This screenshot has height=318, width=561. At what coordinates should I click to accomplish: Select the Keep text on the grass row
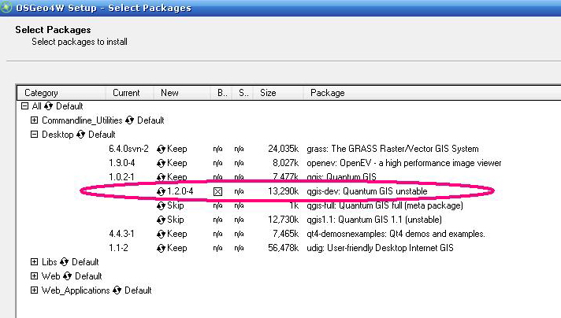(177, 149)
